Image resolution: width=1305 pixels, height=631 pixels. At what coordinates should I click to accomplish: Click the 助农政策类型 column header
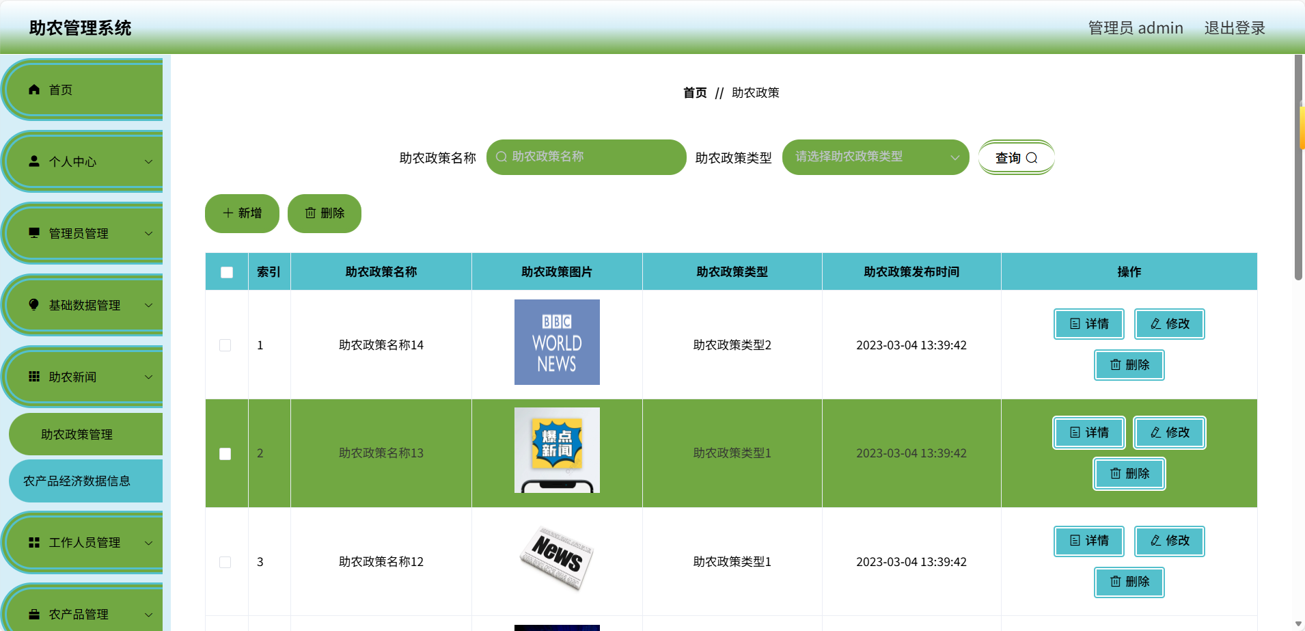[x=732, y=272]
